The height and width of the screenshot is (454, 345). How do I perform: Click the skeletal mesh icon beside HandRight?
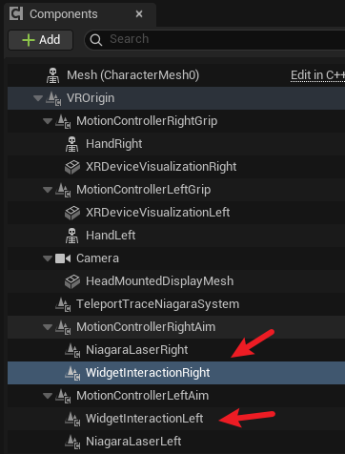coord(71,144)
